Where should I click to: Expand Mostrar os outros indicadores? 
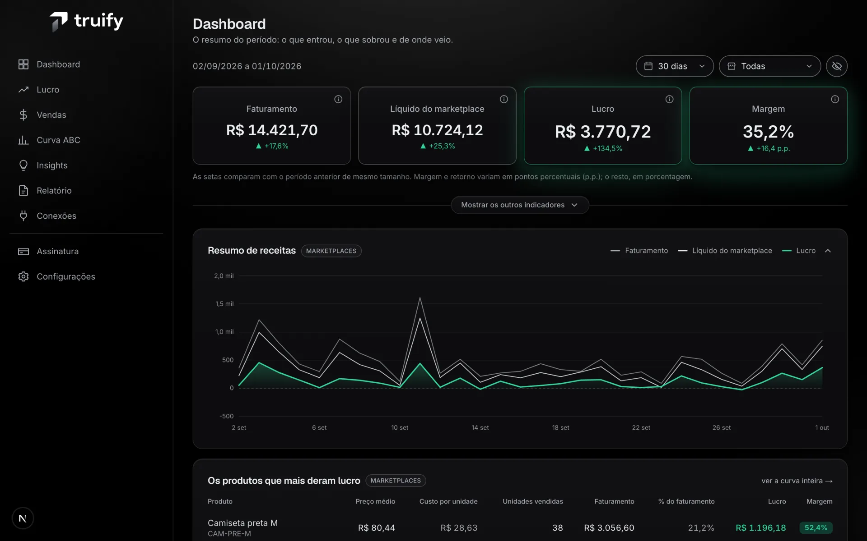click(x=520, y=205)
